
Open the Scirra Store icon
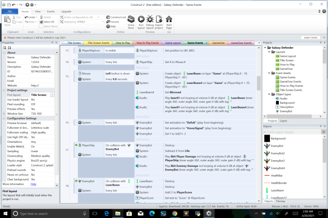pos(131,19)
